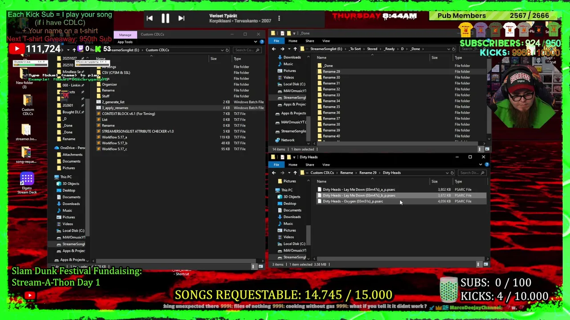Select Rename 29 breadcrumb in Dirty Heads address bar
The image size is (570, 320).
coord(368,173)
